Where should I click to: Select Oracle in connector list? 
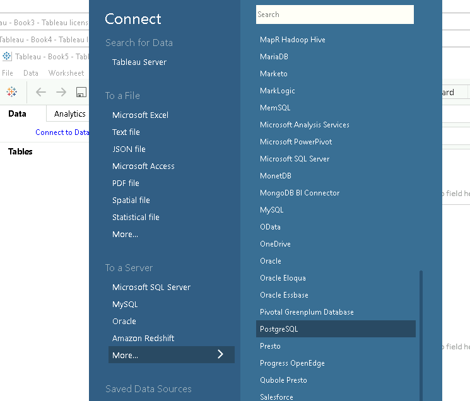click(271, 261)
